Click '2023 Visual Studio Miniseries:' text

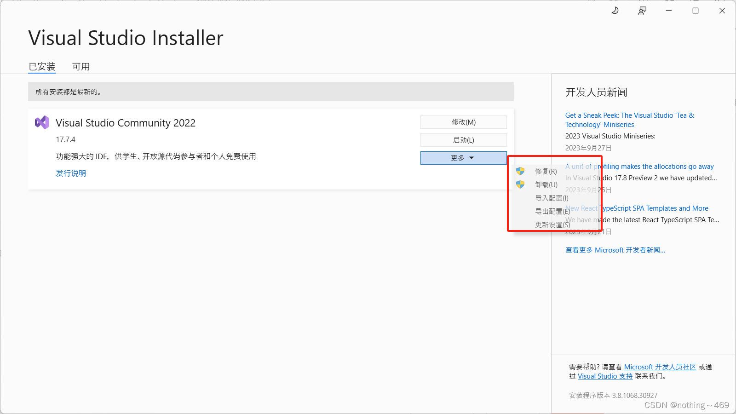click(x=610, y=136)
